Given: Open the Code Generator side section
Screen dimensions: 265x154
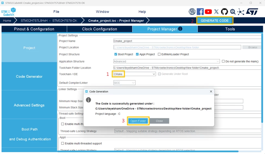Looking at the screenshot, I should (29, 77).
